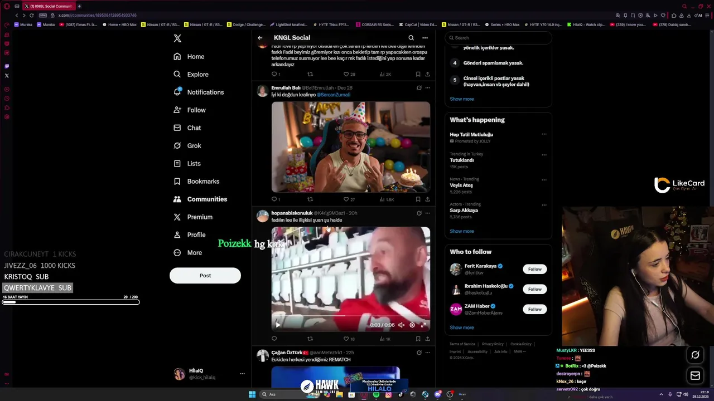Open Communities in sidebar
Viewport: 714px width, 401px height.
pyautogui.click(x=200, y=199)
